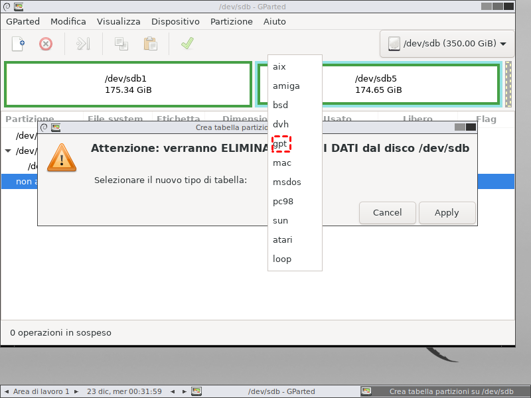
Task: Click the New partition toolbar icon
Action: 19,44
